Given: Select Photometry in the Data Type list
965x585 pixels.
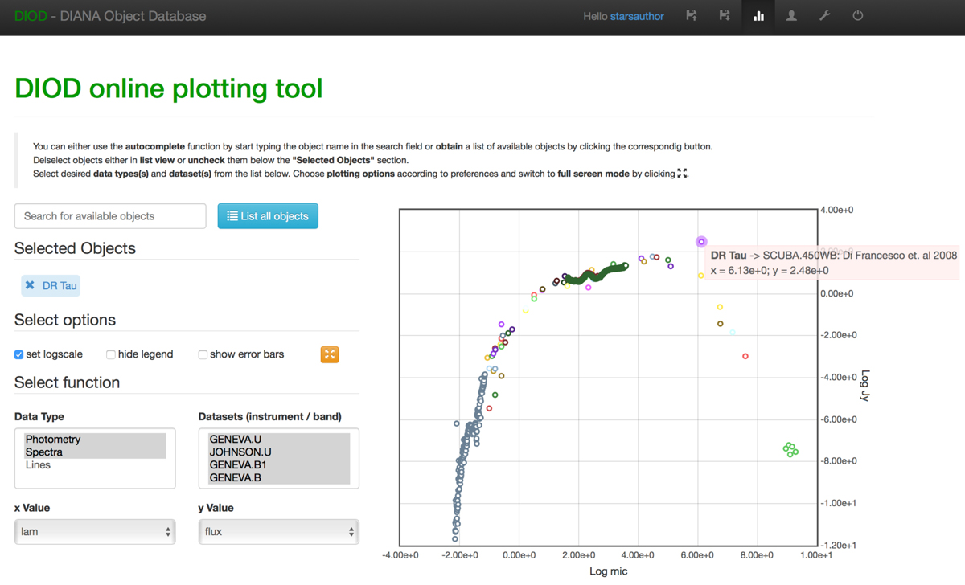Looking at the screenshot, I should (x=53, y=440).
